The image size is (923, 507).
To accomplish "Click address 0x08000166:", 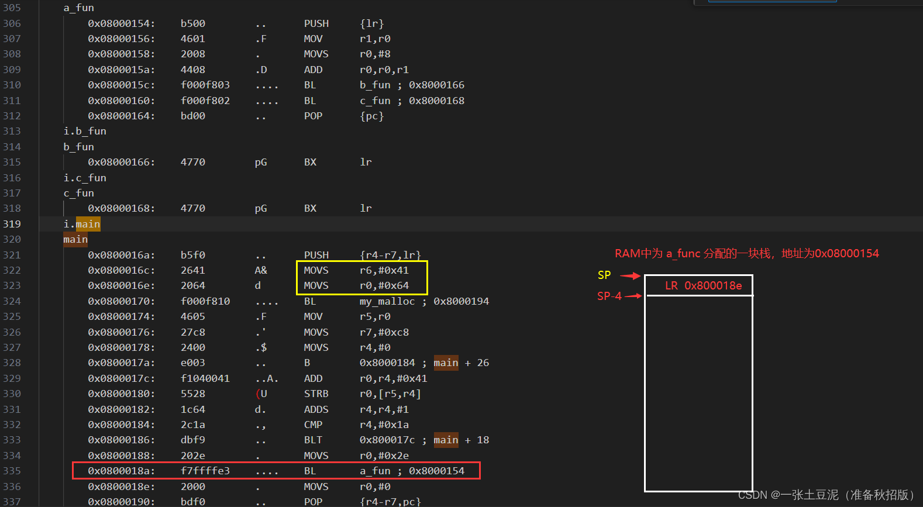I will 122,162.
